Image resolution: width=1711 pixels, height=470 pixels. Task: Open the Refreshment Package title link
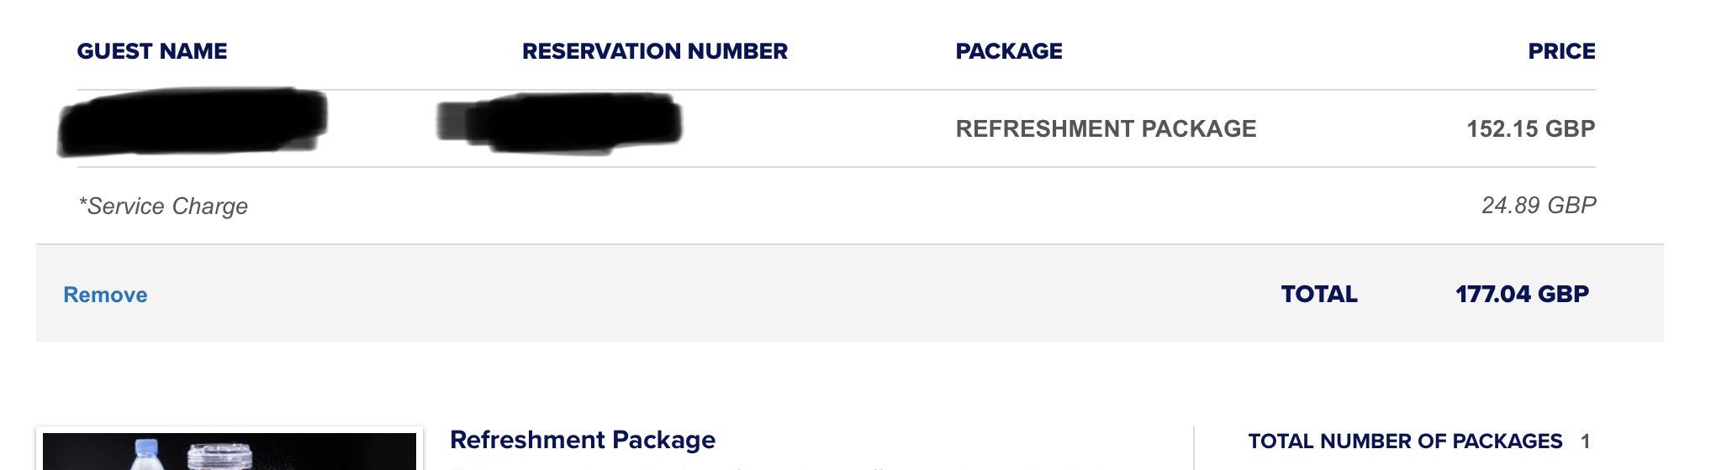583,440
